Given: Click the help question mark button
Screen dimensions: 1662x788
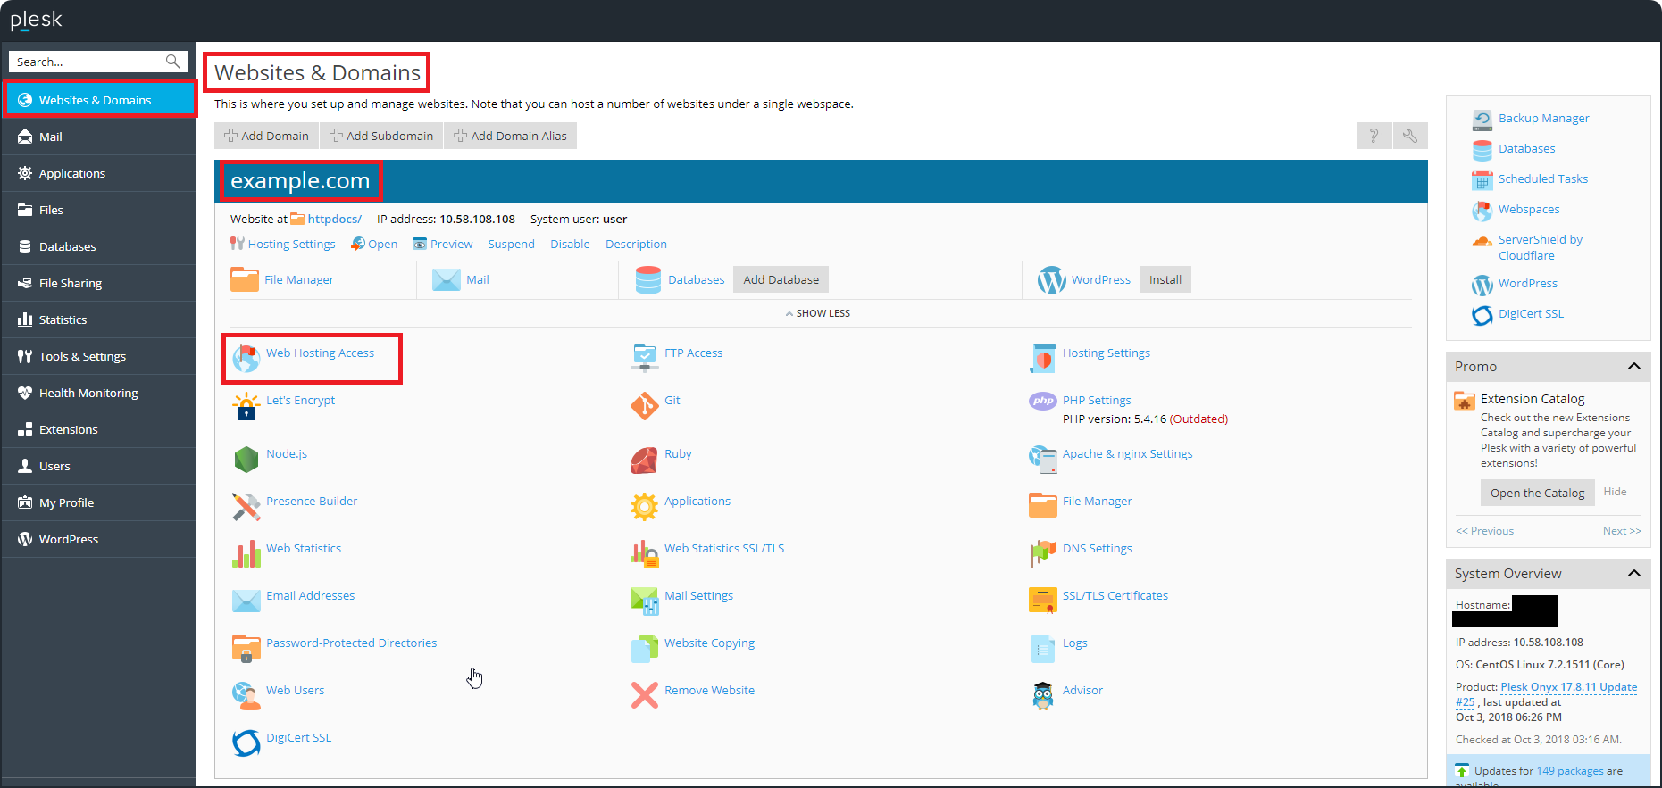Looking at the screenshot, I should [x=1374, y=136].
